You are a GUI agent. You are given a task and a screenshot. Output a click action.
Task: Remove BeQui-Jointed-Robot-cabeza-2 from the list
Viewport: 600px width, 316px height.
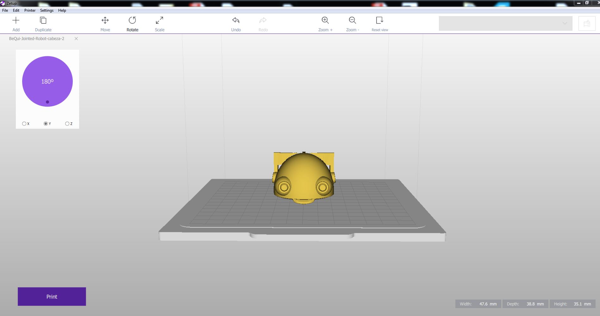76,39
